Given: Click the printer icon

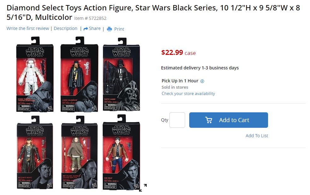Looking at the screenshot, I should pyautogui.click(x=109, y=29).
